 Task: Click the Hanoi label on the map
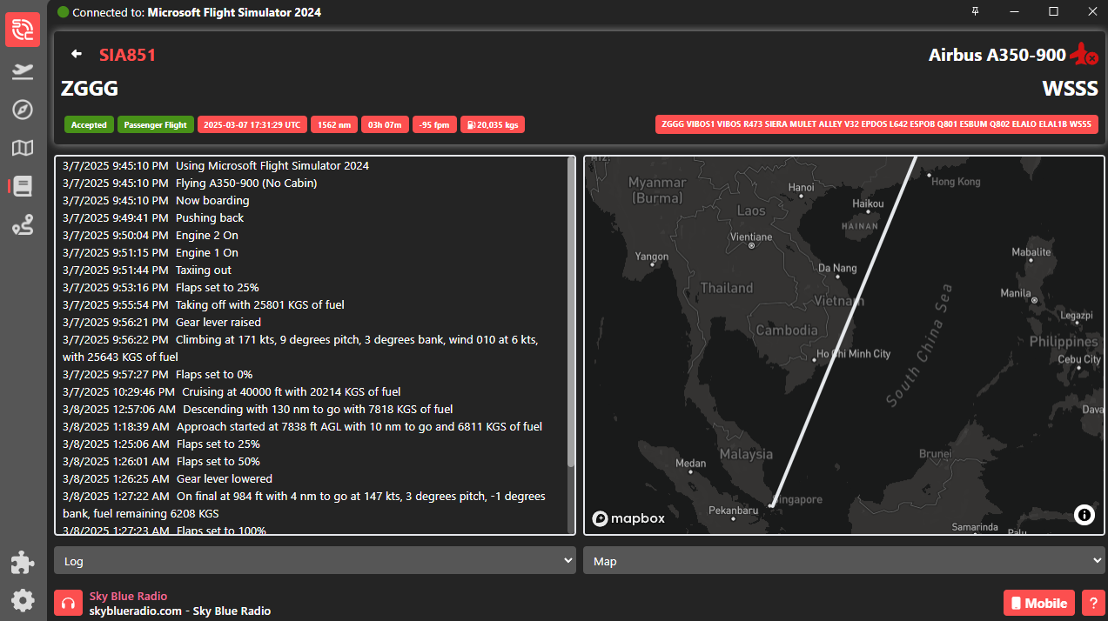[x=801, y=188]
